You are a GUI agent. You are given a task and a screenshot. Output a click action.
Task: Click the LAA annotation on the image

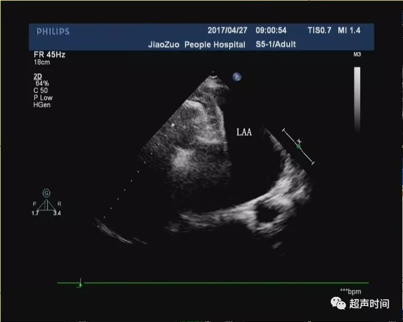(x=244, y=132)
